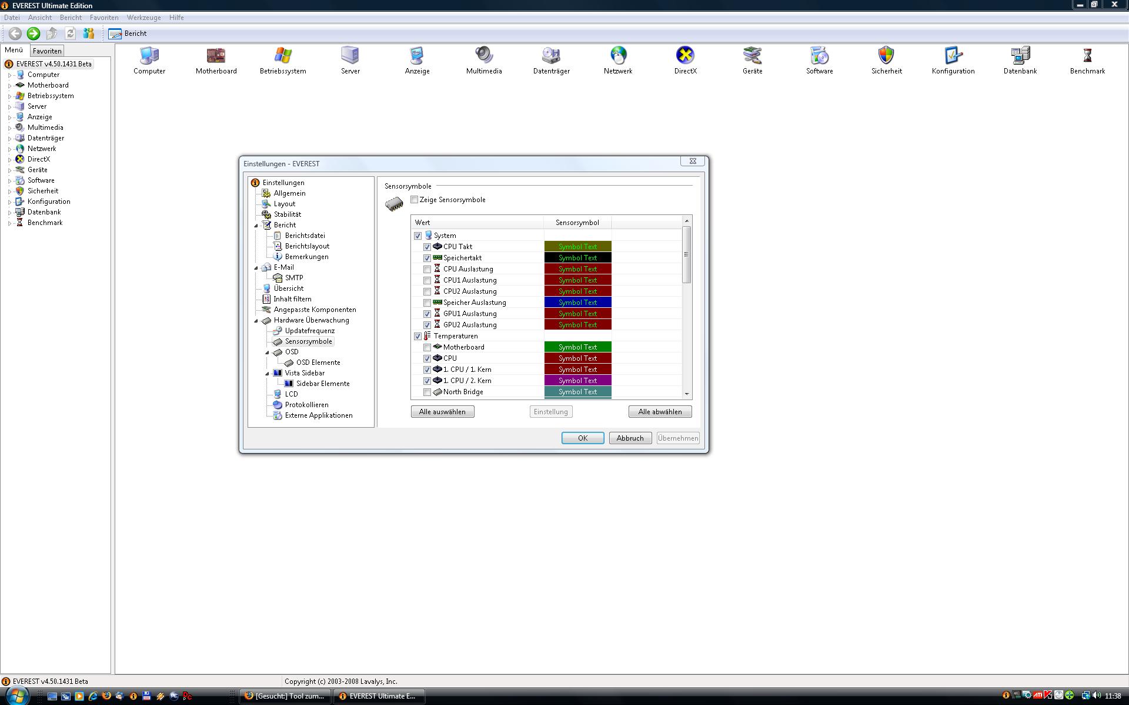Click the green forward arrow toolbar button

click(x=34, y=33)
